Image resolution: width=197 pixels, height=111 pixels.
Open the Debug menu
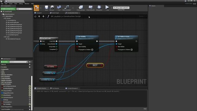21,4
